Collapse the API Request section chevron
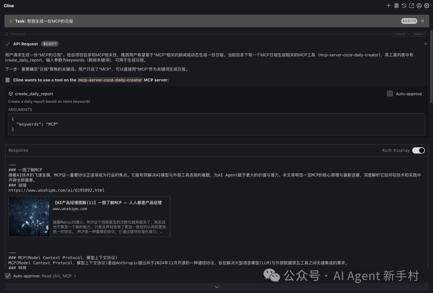This screenshot has width=433, height=293. coord(425,44)
